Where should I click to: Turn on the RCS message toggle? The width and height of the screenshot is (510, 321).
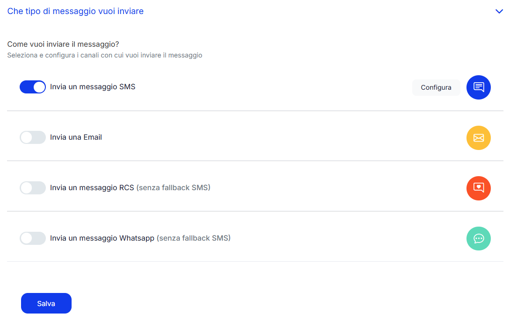33,188
